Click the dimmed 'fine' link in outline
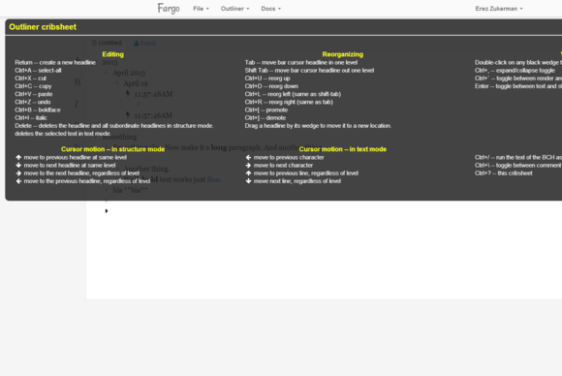 click(213, 179)
